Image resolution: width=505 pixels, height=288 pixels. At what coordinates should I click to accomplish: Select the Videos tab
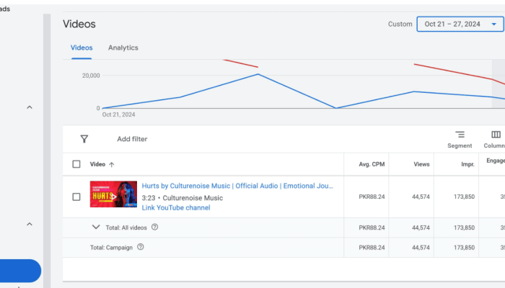[81, 48]
